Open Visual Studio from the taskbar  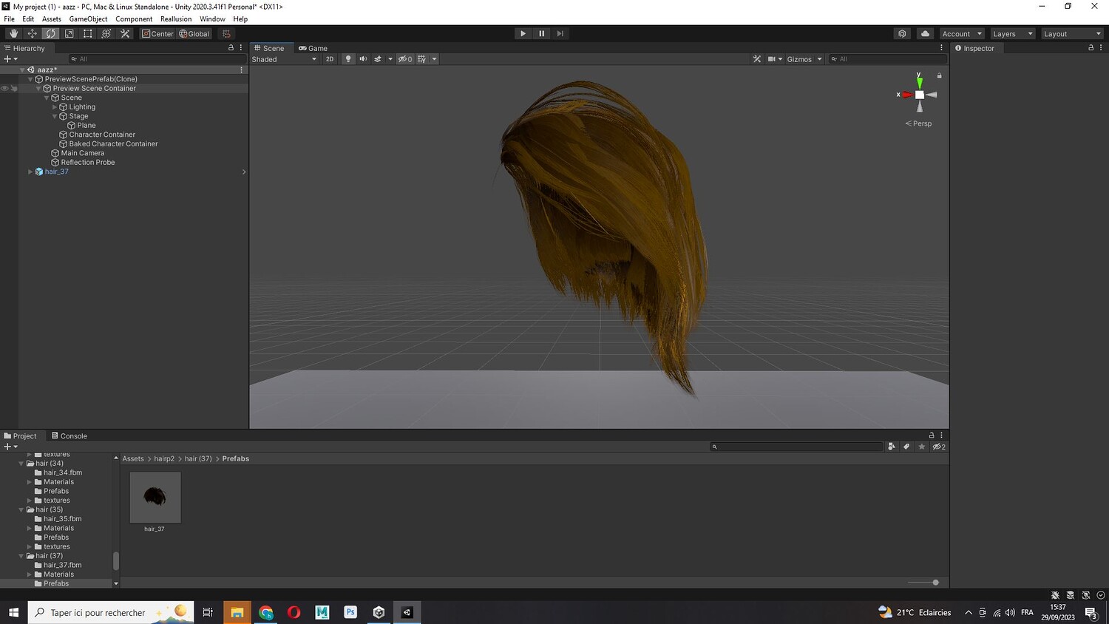[407, 612]
